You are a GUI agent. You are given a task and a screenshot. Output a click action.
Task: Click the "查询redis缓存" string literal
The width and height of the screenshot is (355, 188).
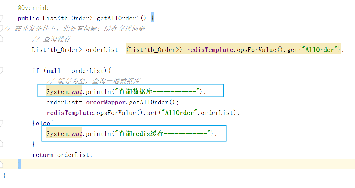coord(163,134)
